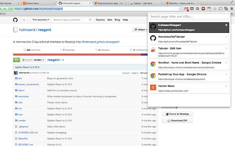
Task: Bookmark page with the star icon
Action: pyautogui.click(x=180, y=9)
